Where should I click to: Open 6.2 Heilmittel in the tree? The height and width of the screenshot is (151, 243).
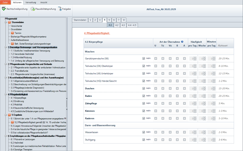click(17, 143)
